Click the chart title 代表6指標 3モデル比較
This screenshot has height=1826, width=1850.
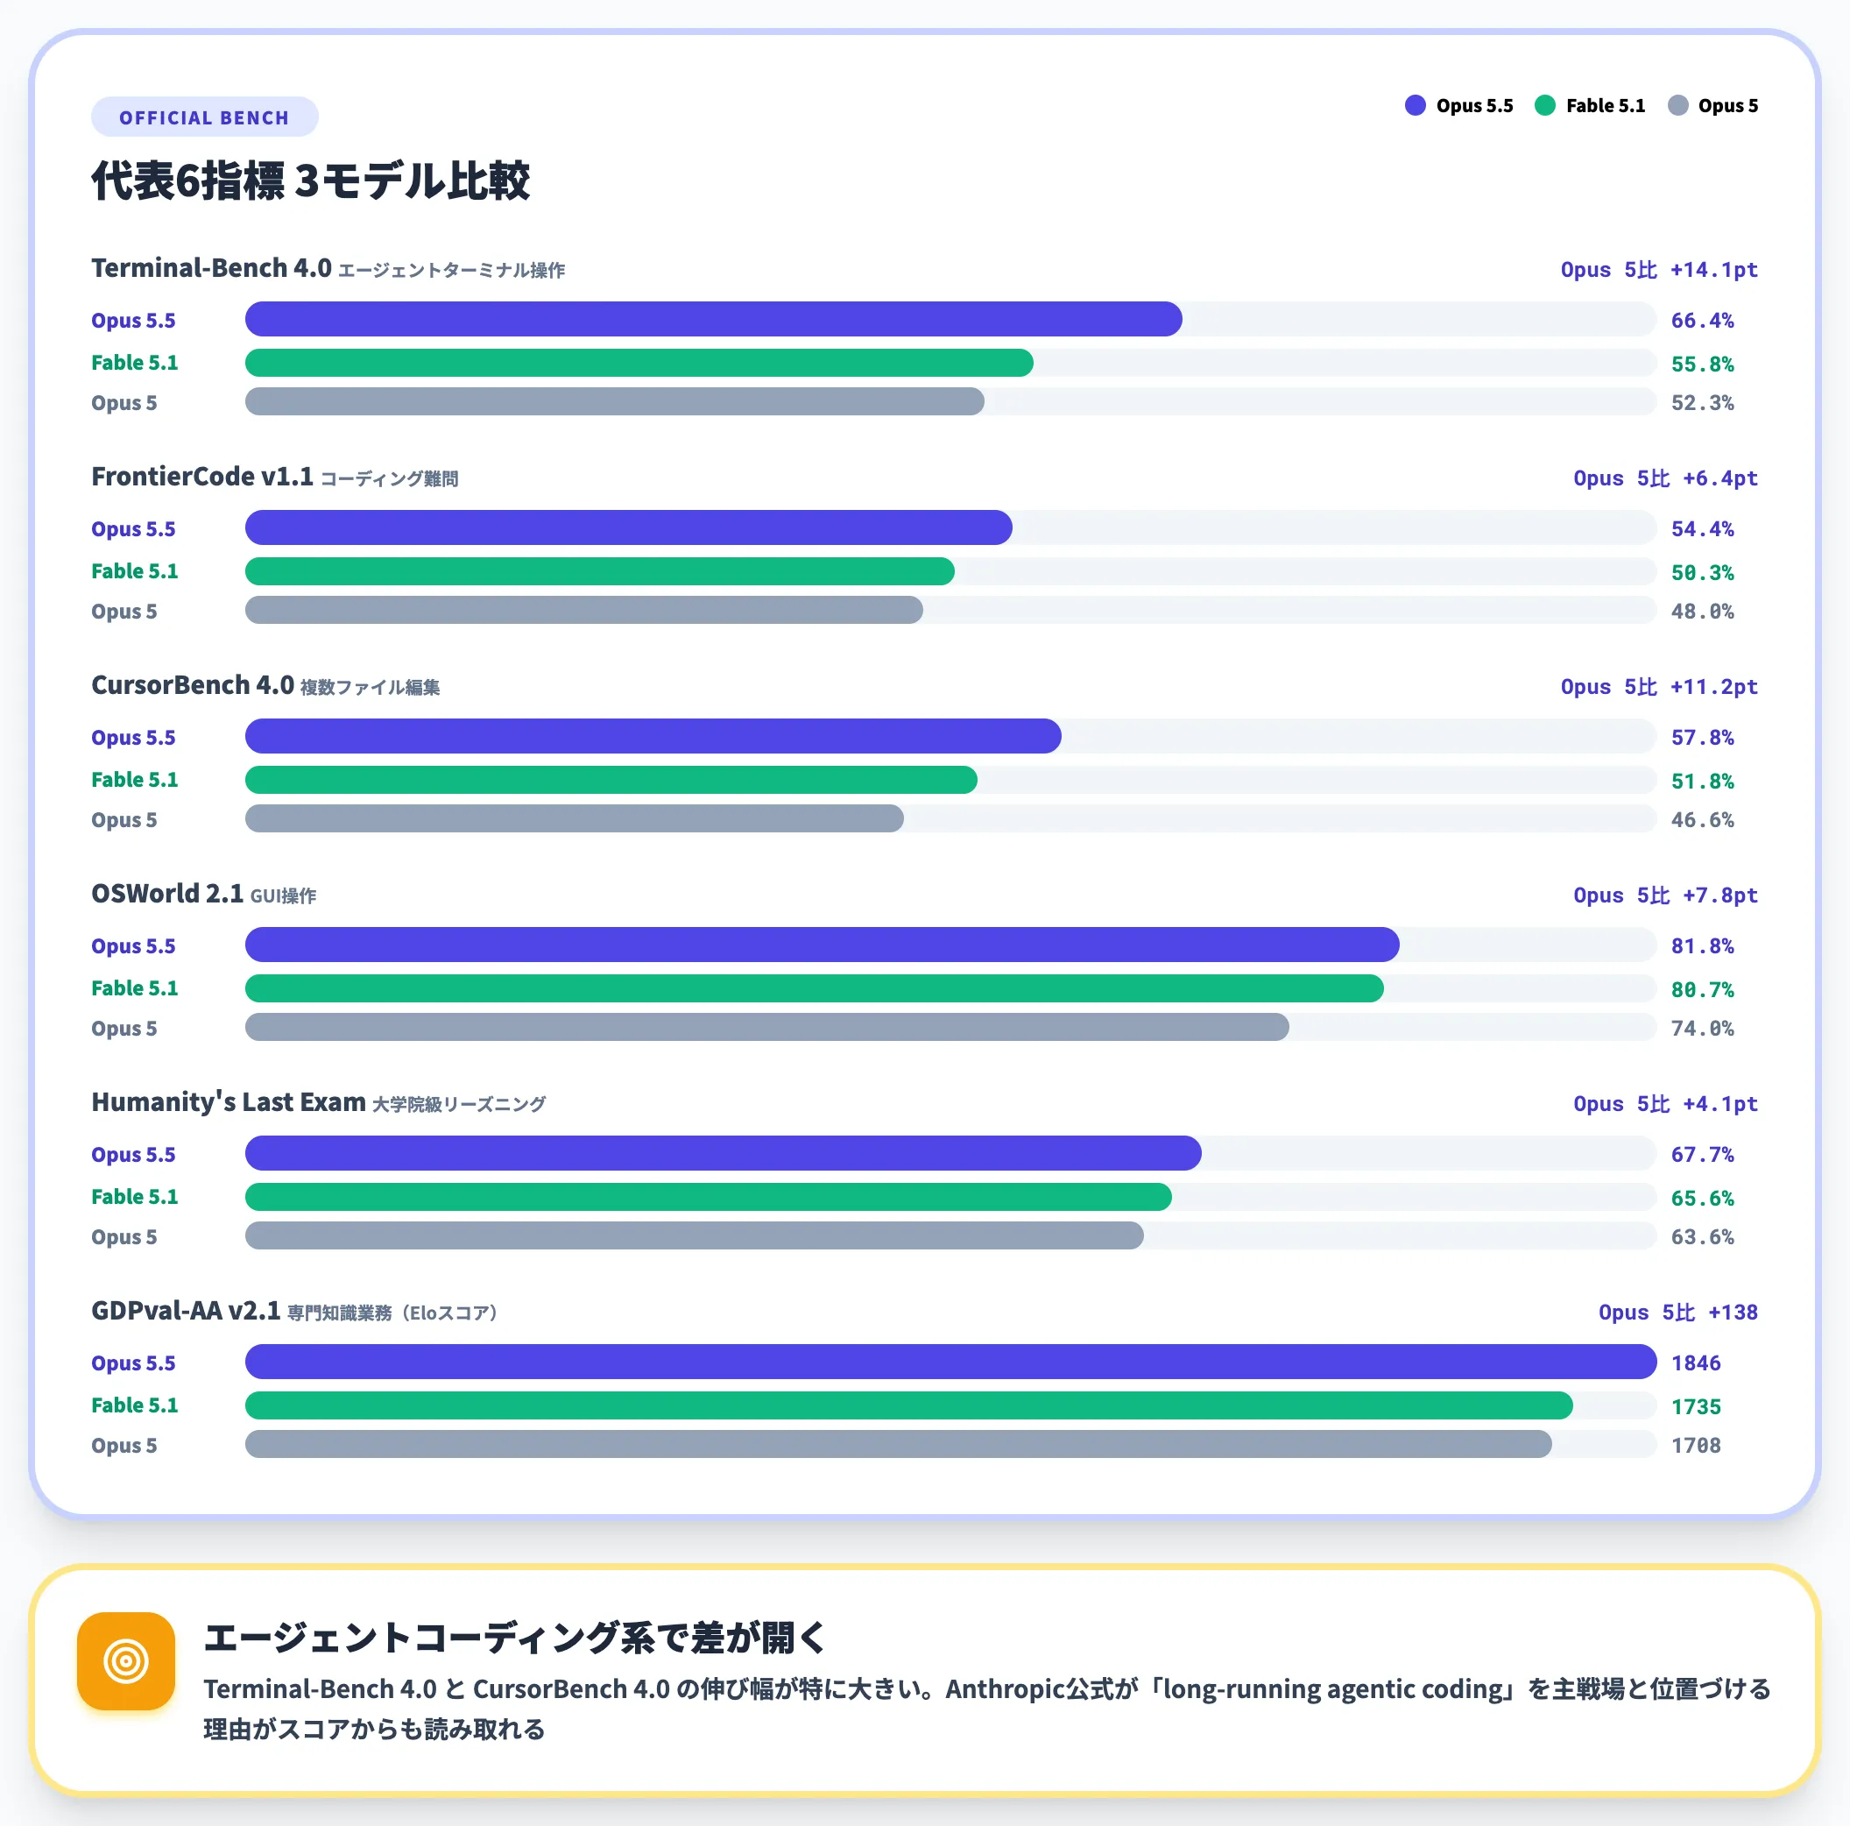310,180
